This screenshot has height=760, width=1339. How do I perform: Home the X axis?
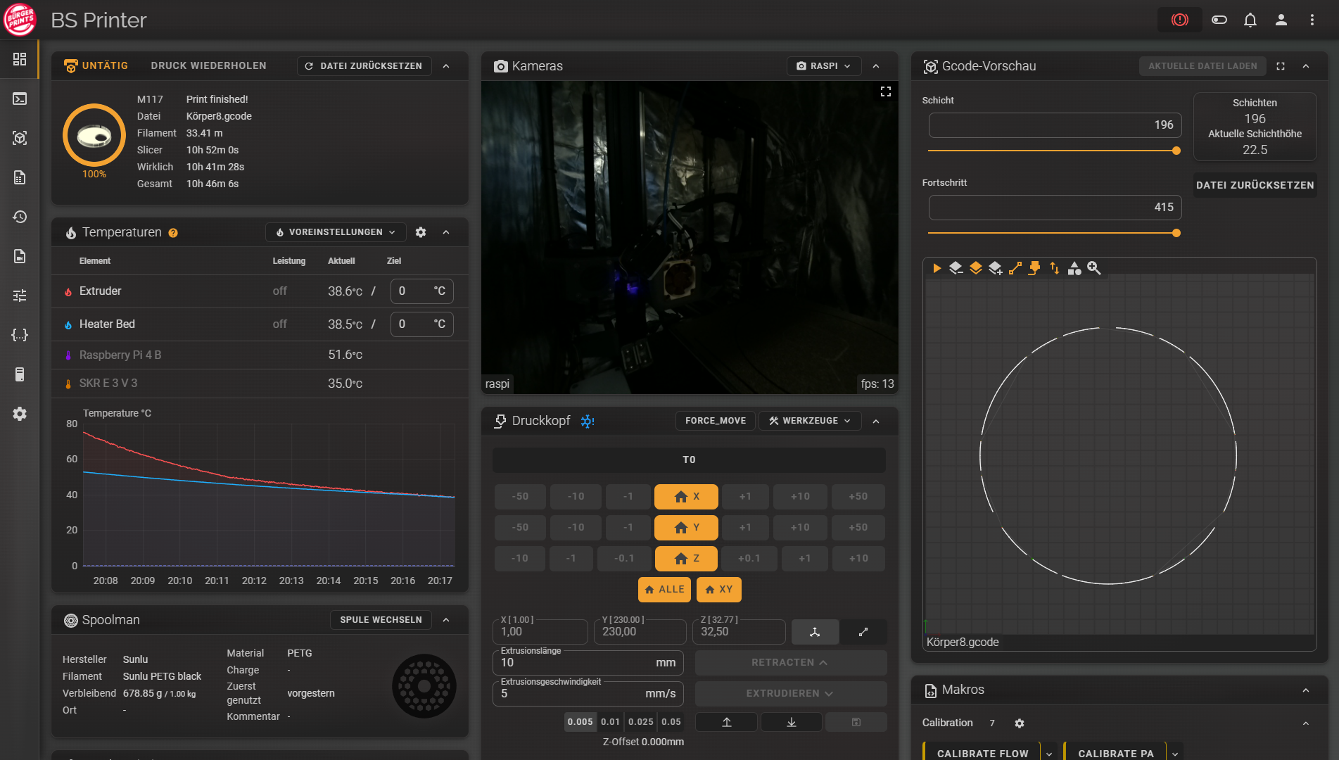coord(686,497)
